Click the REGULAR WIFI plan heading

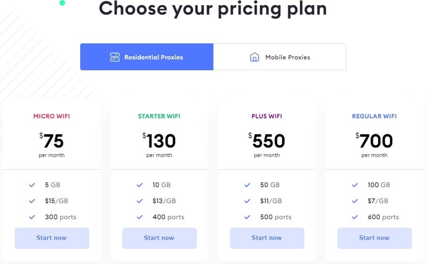(x=374, y=116)
